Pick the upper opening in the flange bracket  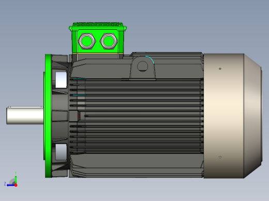click(61, 80)
